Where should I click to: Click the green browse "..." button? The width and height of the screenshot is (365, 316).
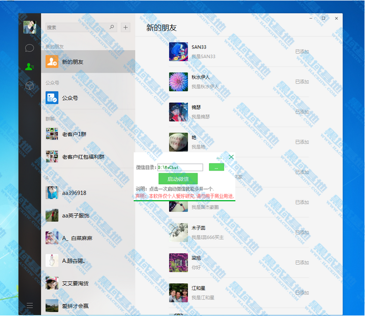coord(216,167)
